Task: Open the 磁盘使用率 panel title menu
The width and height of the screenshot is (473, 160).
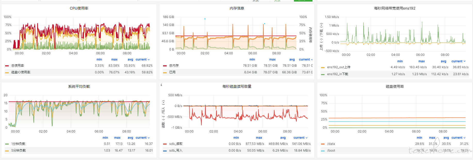Action: (395, 86)
